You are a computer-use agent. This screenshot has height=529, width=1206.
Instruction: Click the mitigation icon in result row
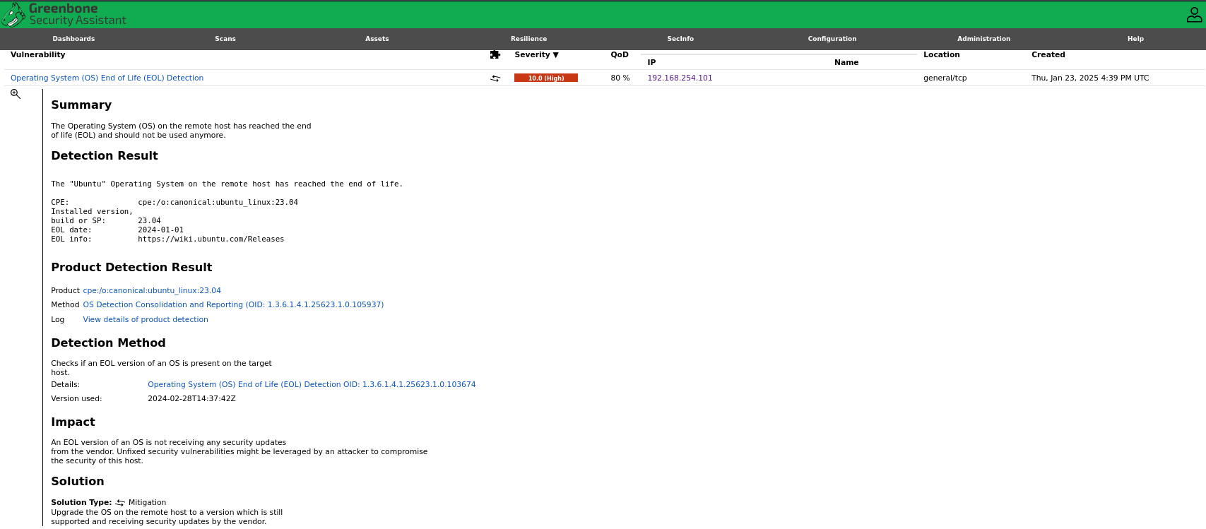point(495,78)
